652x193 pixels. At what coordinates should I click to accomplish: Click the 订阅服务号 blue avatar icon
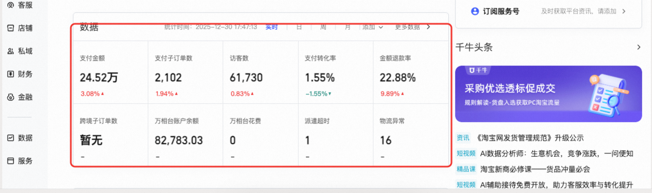(475, 11)
